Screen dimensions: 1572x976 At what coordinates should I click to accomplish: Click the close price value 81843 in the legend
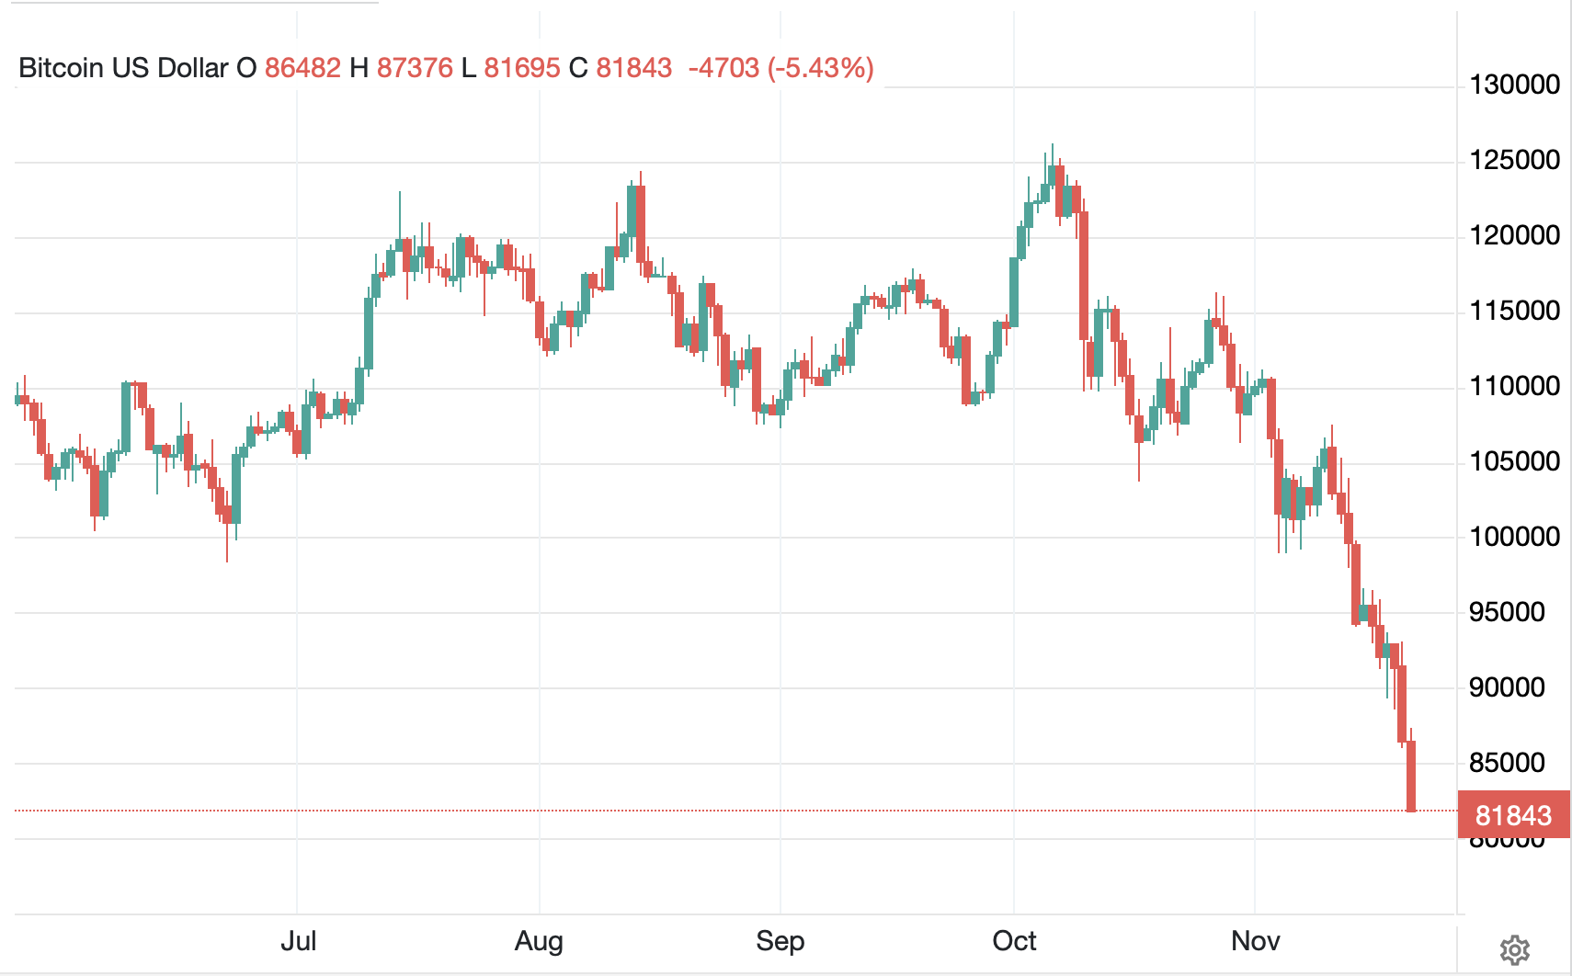point(634,68)
